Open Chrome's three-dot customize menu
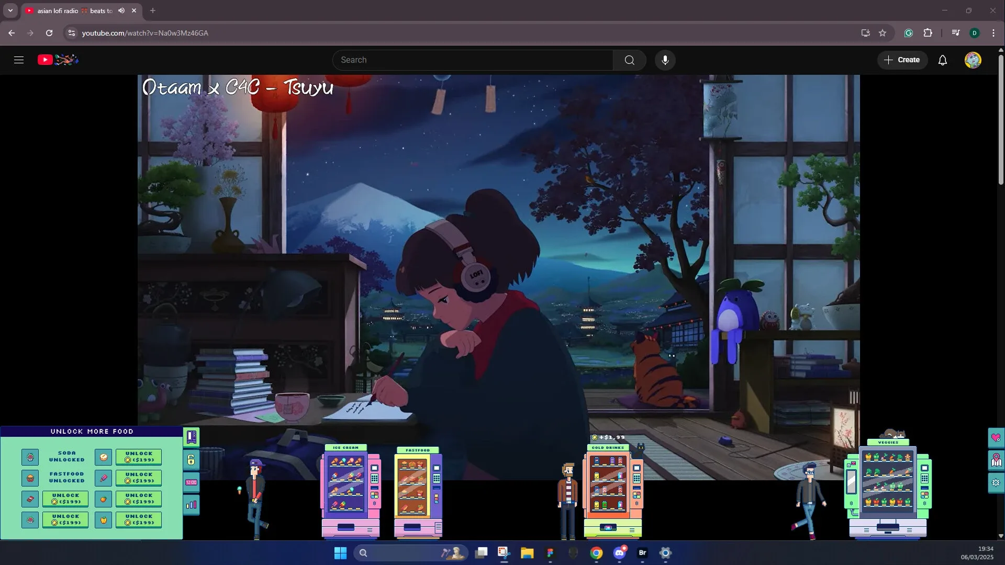 993,32
